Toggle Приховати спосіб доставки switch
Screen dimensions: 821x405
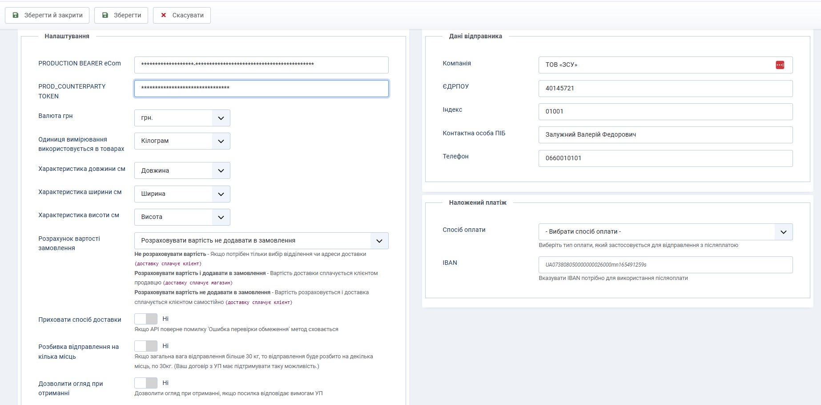(146, 319)
